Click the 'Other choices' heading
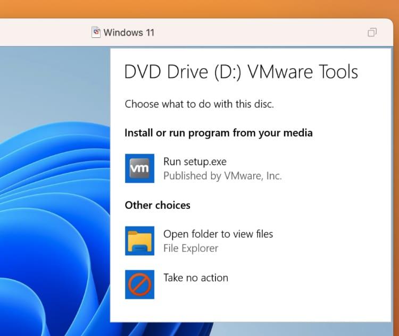Viewport: 399px width, 336px height. [157, 205]
